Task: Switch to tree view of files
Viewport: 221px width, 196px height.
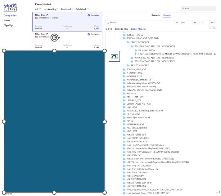Action: click(x=214, y=28)
